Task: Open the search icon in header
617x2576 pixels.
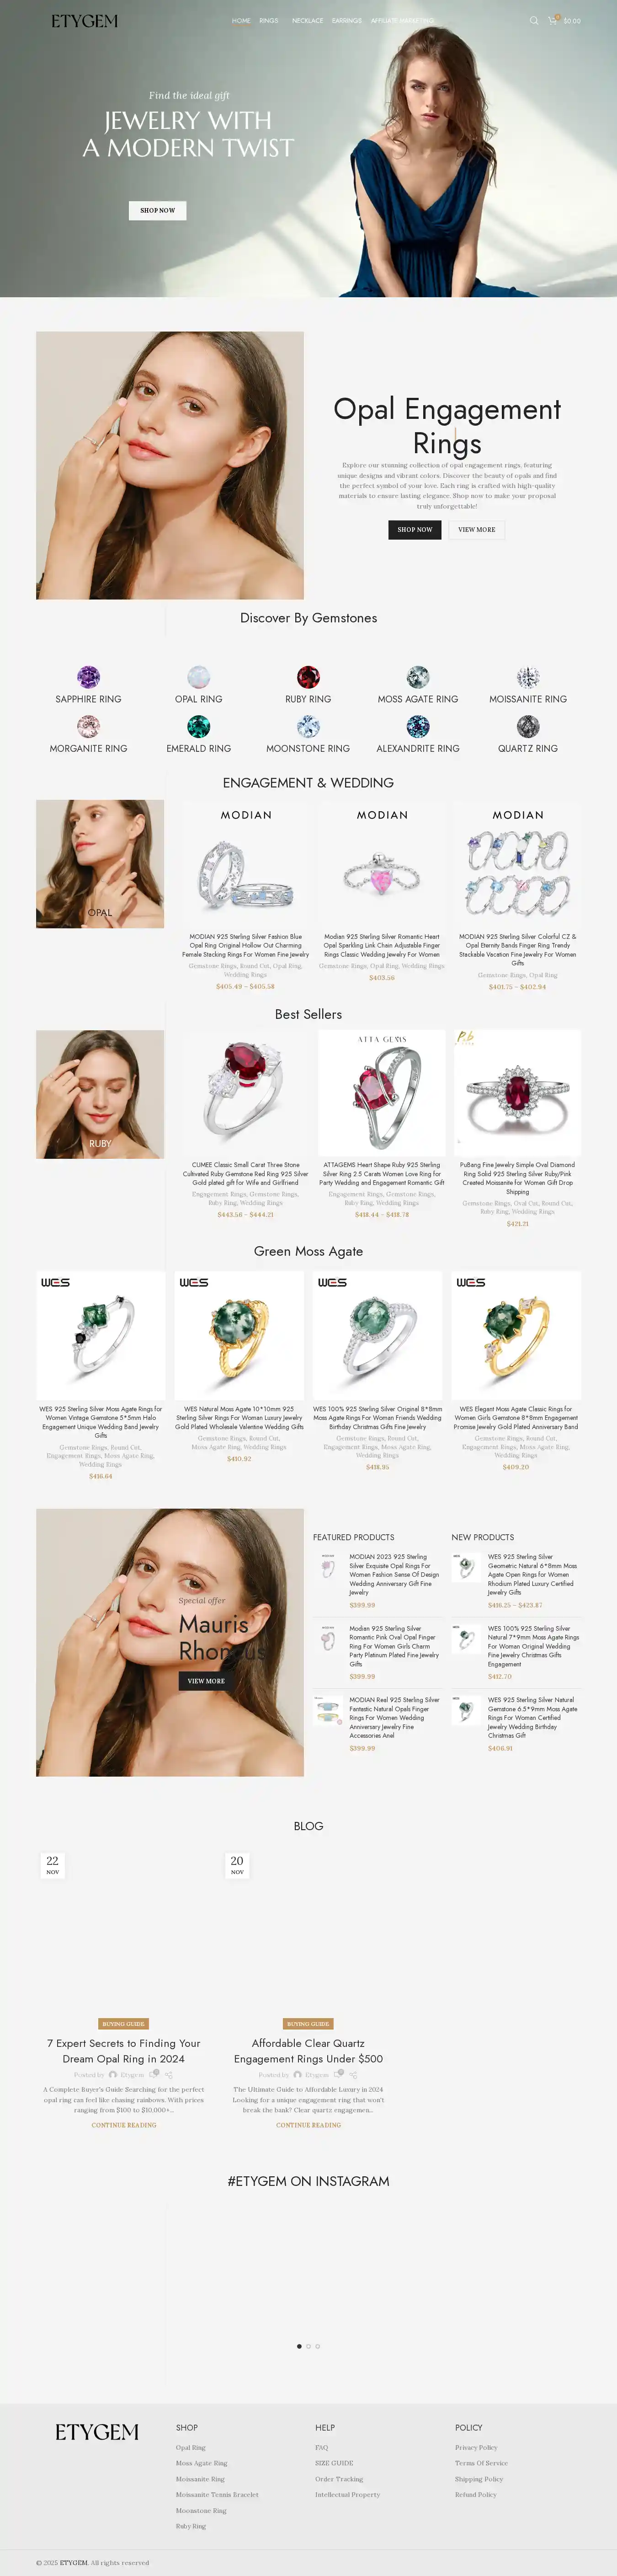Action: point(533,20)
